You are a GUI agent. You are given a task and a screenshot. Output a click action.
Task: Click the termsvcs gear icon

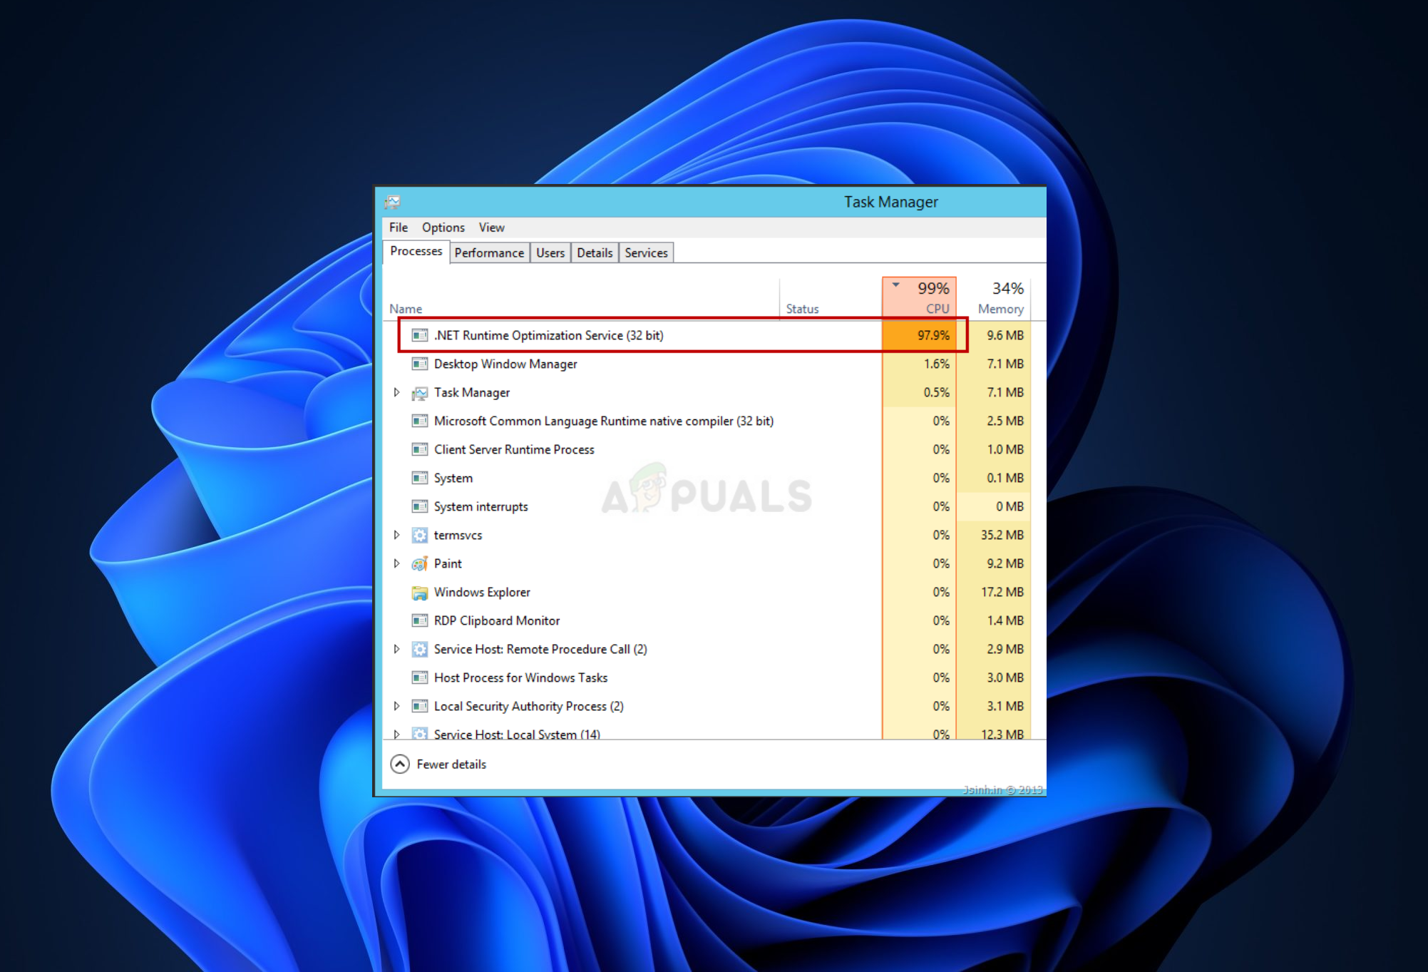(x=420, y=535)
